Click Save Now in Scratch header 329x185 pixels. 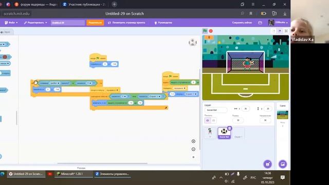point(242,23)
